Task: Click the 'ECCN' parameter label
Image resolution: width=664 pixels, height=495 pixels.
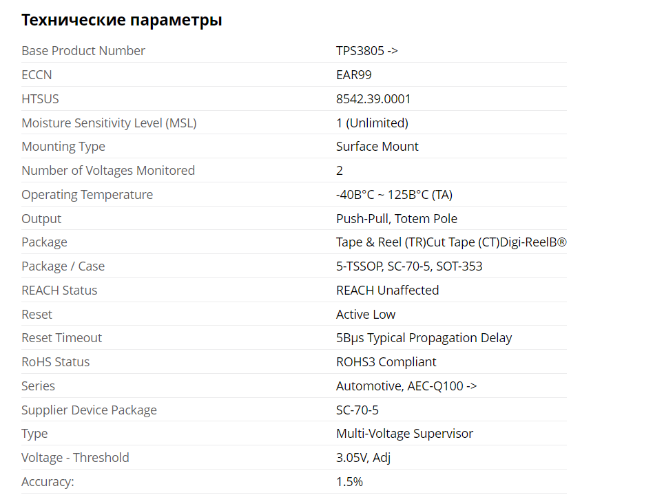Action: tap(37, 75)
